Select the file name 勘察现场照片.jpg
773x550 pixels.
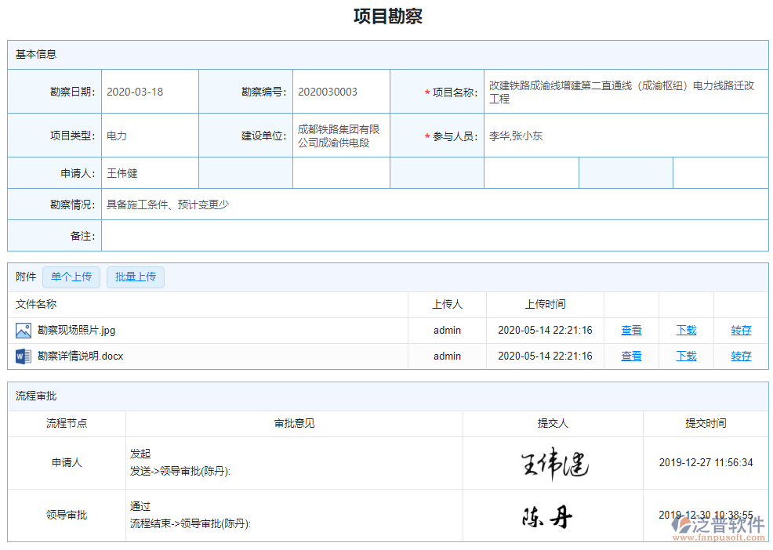point(74,330)
